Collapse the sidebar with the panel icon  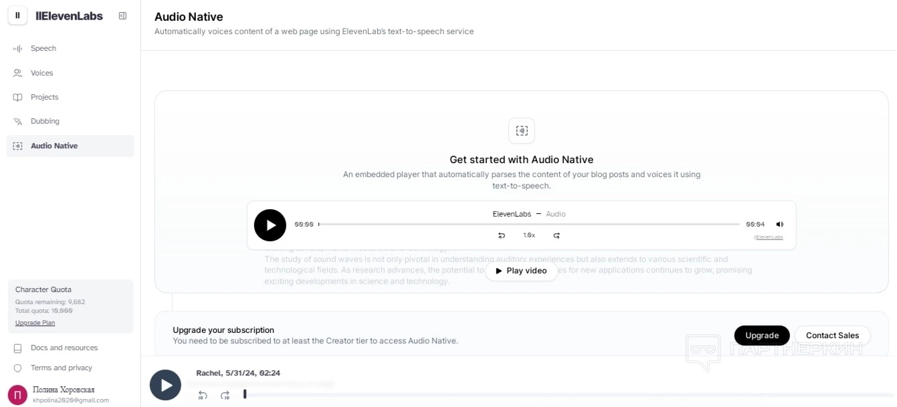point(122,16)
